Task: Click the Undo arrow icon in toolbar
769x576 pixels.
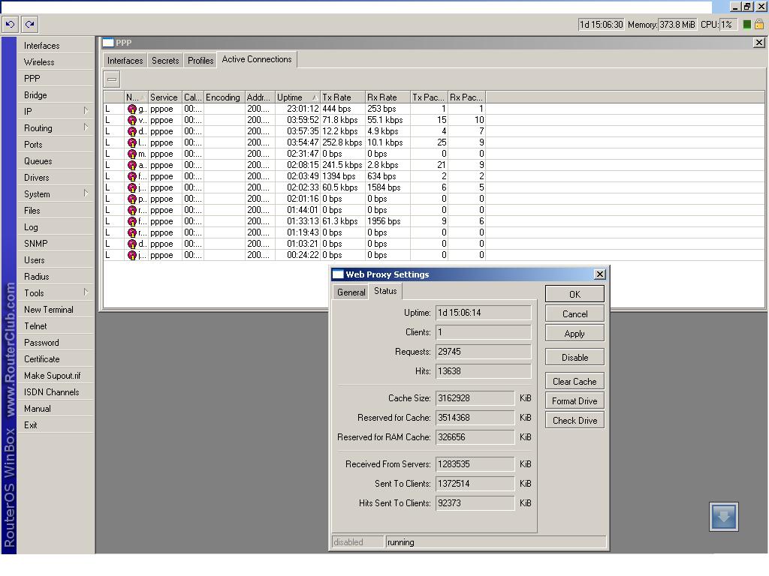Action: tap(10, 24)
